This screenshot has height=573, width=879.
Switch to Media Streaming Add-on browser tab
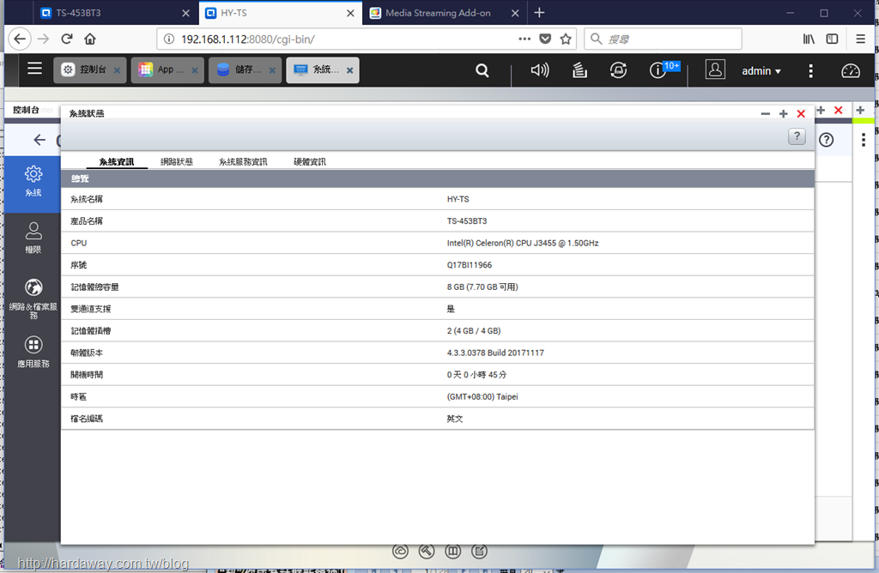tap(443, 13)
